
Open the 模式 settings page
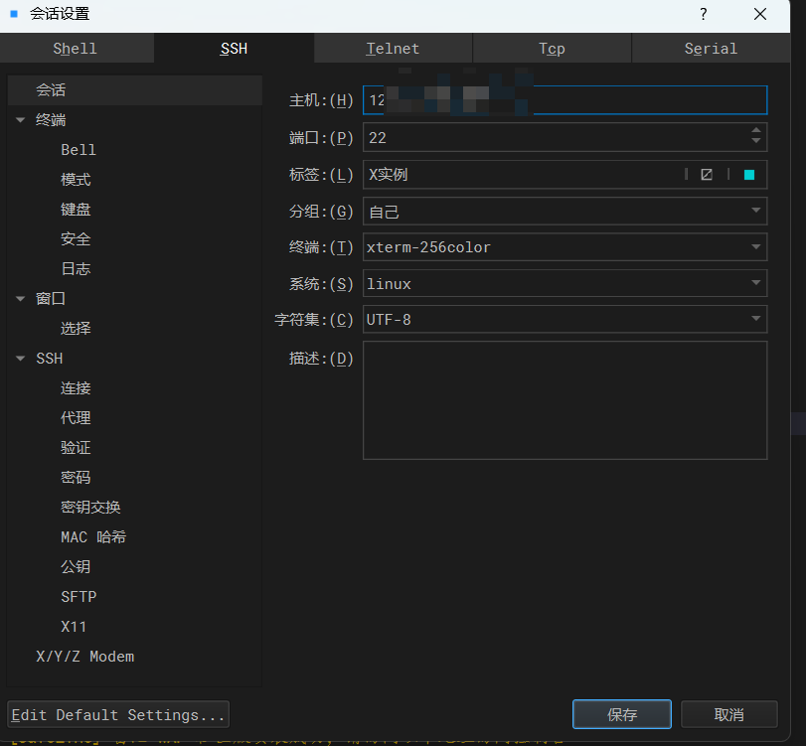(x=76, y=180)
